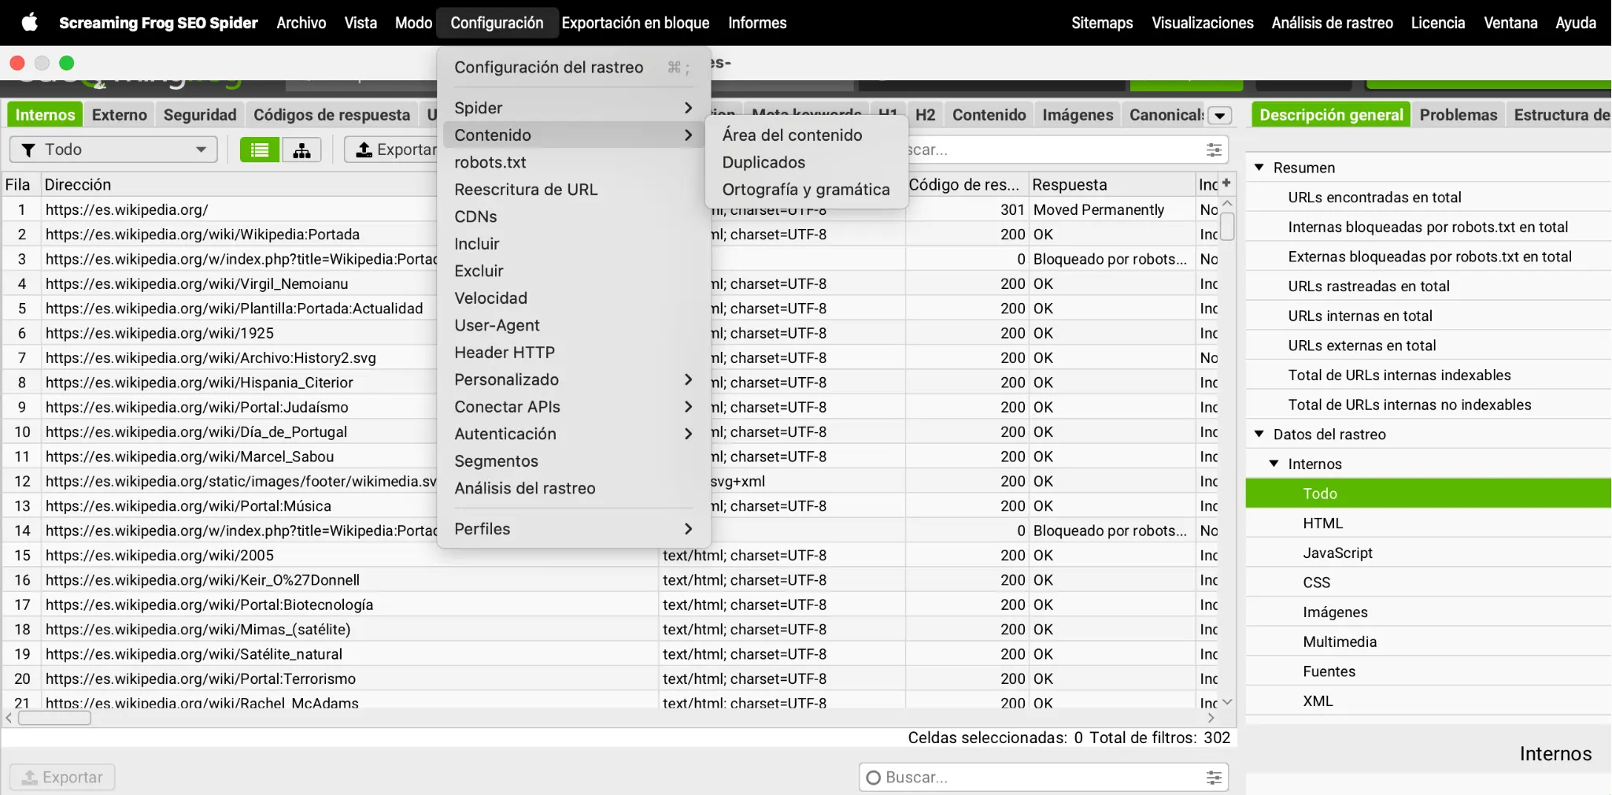Screen dimensions: 1612x795
Task: Click the upload icon on the top Exportar button
Action: [364, 150]
